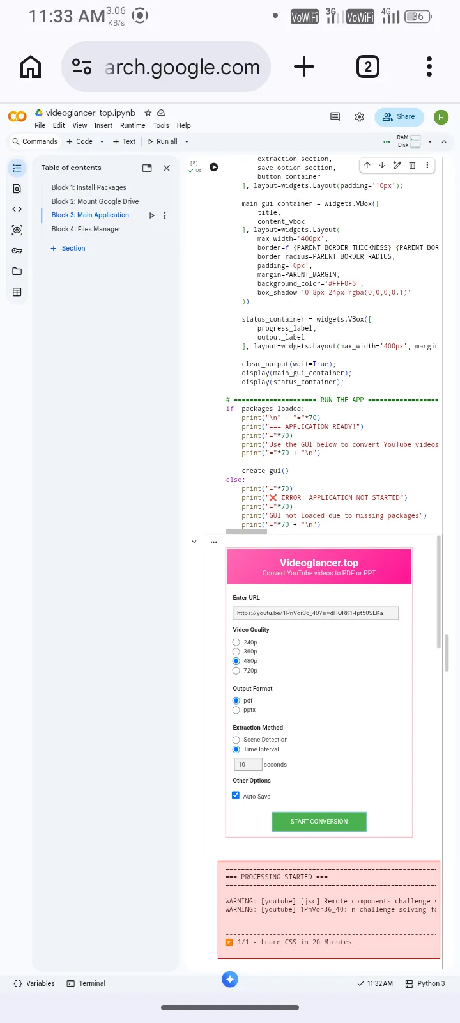Collapse the Colab header with chevron
Screen dimensions: 460x1023
(x=444, y=141)
